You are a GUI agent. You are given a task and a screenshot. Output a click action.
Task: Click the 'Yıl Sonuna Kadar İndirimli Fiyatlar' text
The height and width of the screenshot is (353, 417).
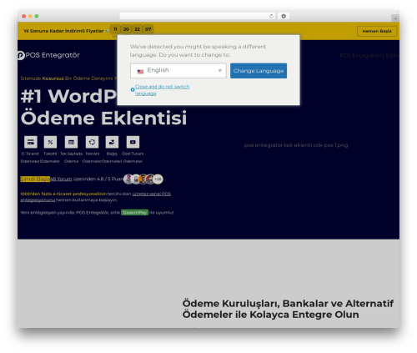pyautogui.click(x=63, y=31)
